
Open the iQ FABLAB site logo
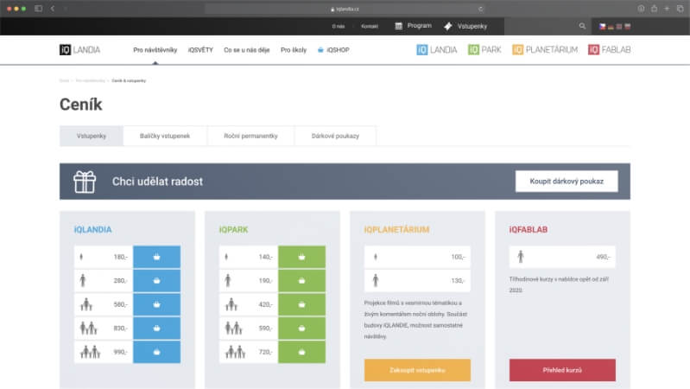coord(610,50)
